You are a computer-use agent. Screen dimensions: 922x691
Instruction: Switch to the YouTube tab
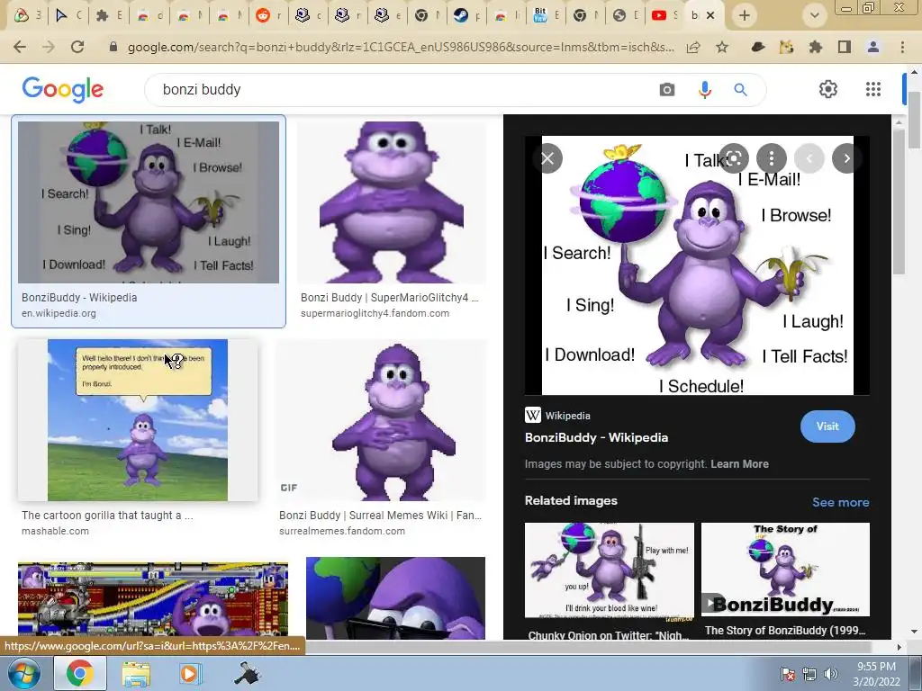tap(665, 15)
